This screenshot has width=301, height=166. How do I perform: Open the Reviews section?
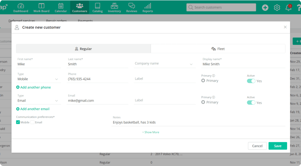click(132, 7)
